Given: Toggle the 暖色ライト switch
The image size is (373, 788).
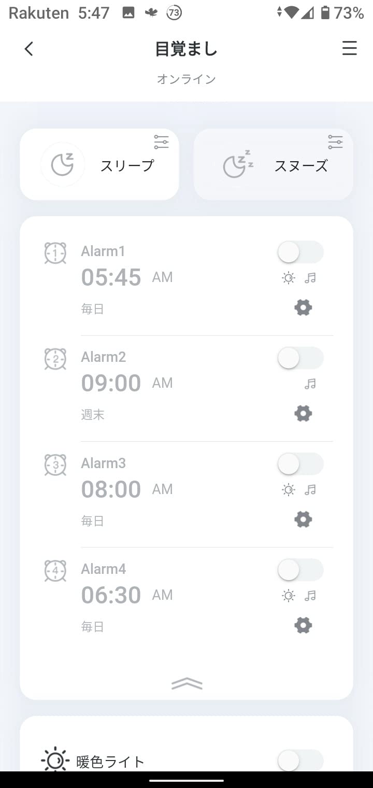Looking at the screenshot, I should (x=300, y=761).
